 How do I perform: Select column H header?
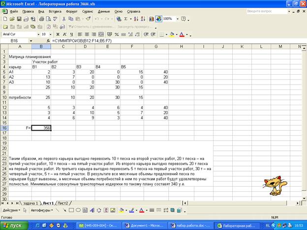(182, 47)
